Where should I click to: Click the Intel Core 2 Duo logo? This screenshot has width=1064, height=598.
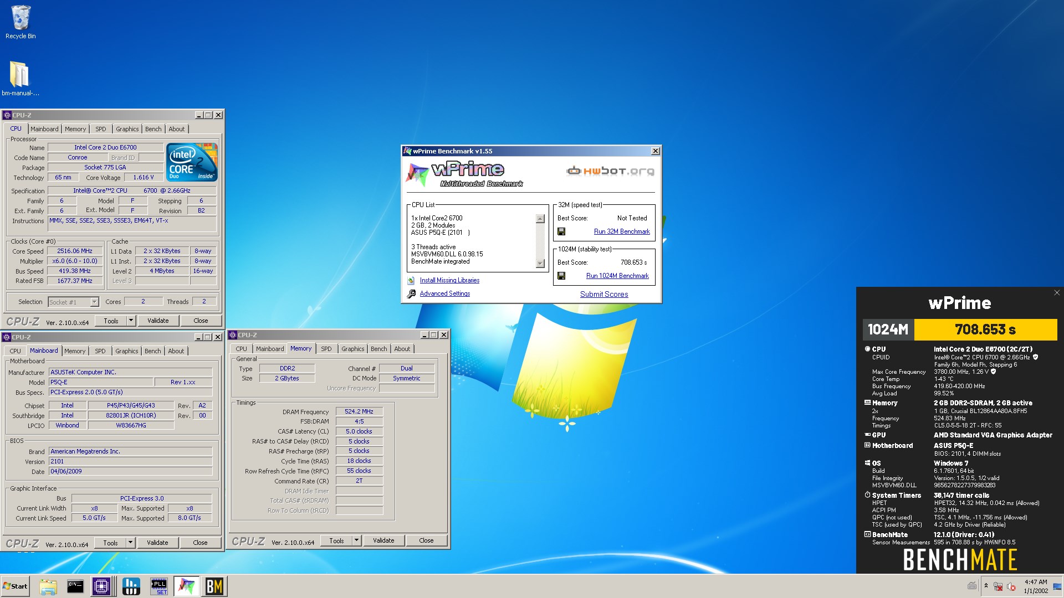(x=192, y=162)
